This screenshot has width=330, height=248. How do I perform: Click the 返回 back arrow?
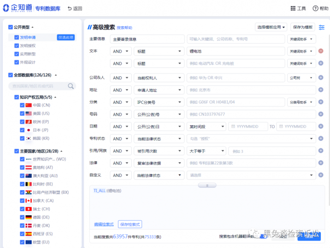click(x=70, y=8)
